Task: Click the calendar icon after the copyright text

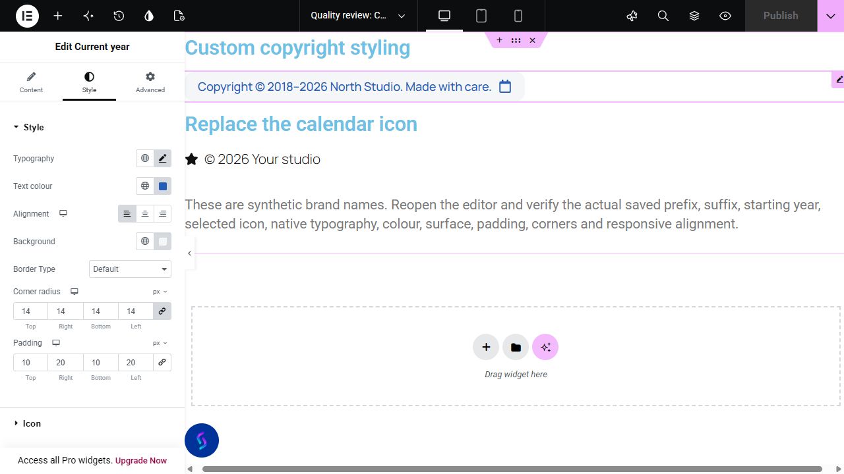Action: [505, 86]
